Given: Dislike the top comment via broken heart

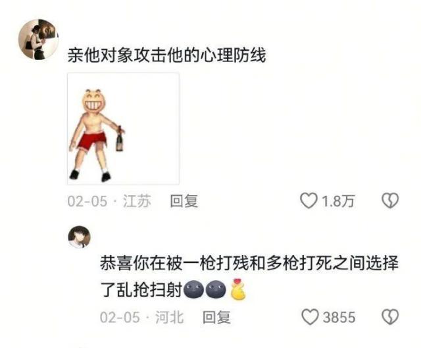Looking at the screenshot, I should tap(390, 201).
